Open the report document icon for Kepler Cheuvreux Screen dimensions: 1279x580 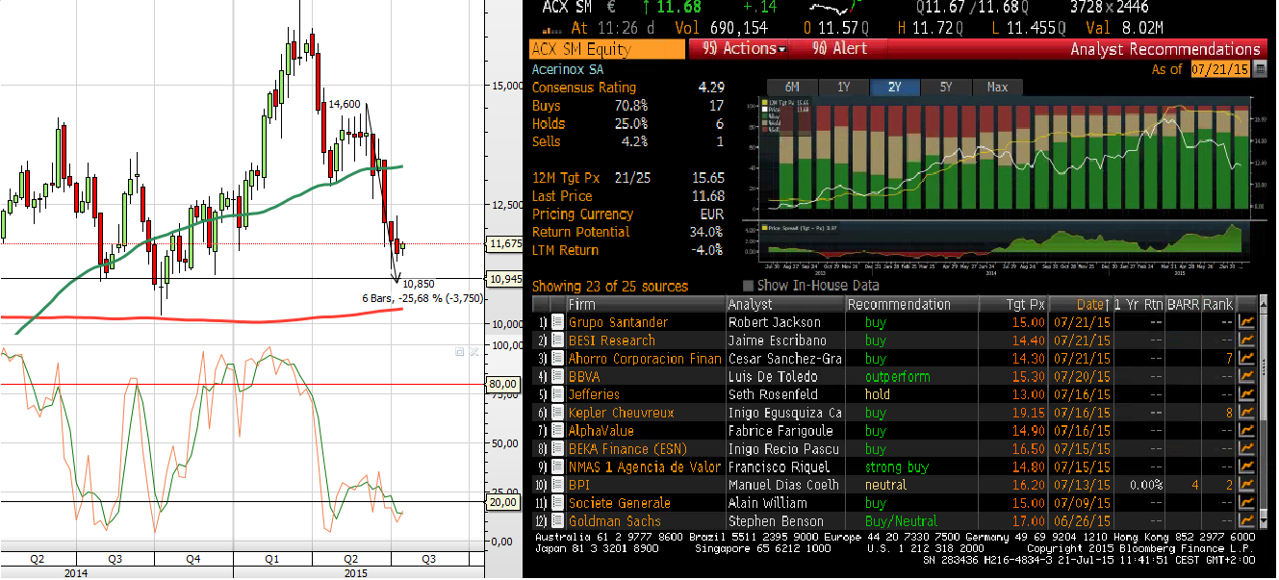coord(557,413)
